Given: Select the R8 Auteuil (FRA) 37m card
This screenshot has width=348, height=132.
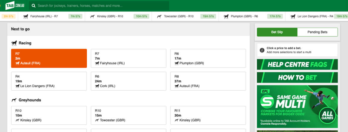Looking at the screenshot, I should [208, 81].
